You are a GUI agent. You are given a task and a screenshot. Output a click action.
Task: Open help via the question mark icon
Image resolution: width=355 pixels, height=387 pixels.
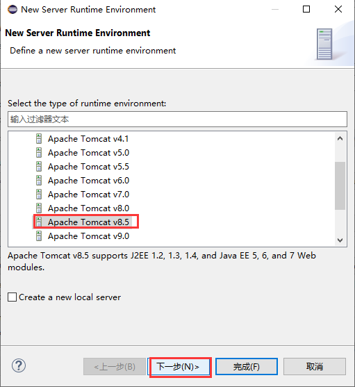pos(19,365)
